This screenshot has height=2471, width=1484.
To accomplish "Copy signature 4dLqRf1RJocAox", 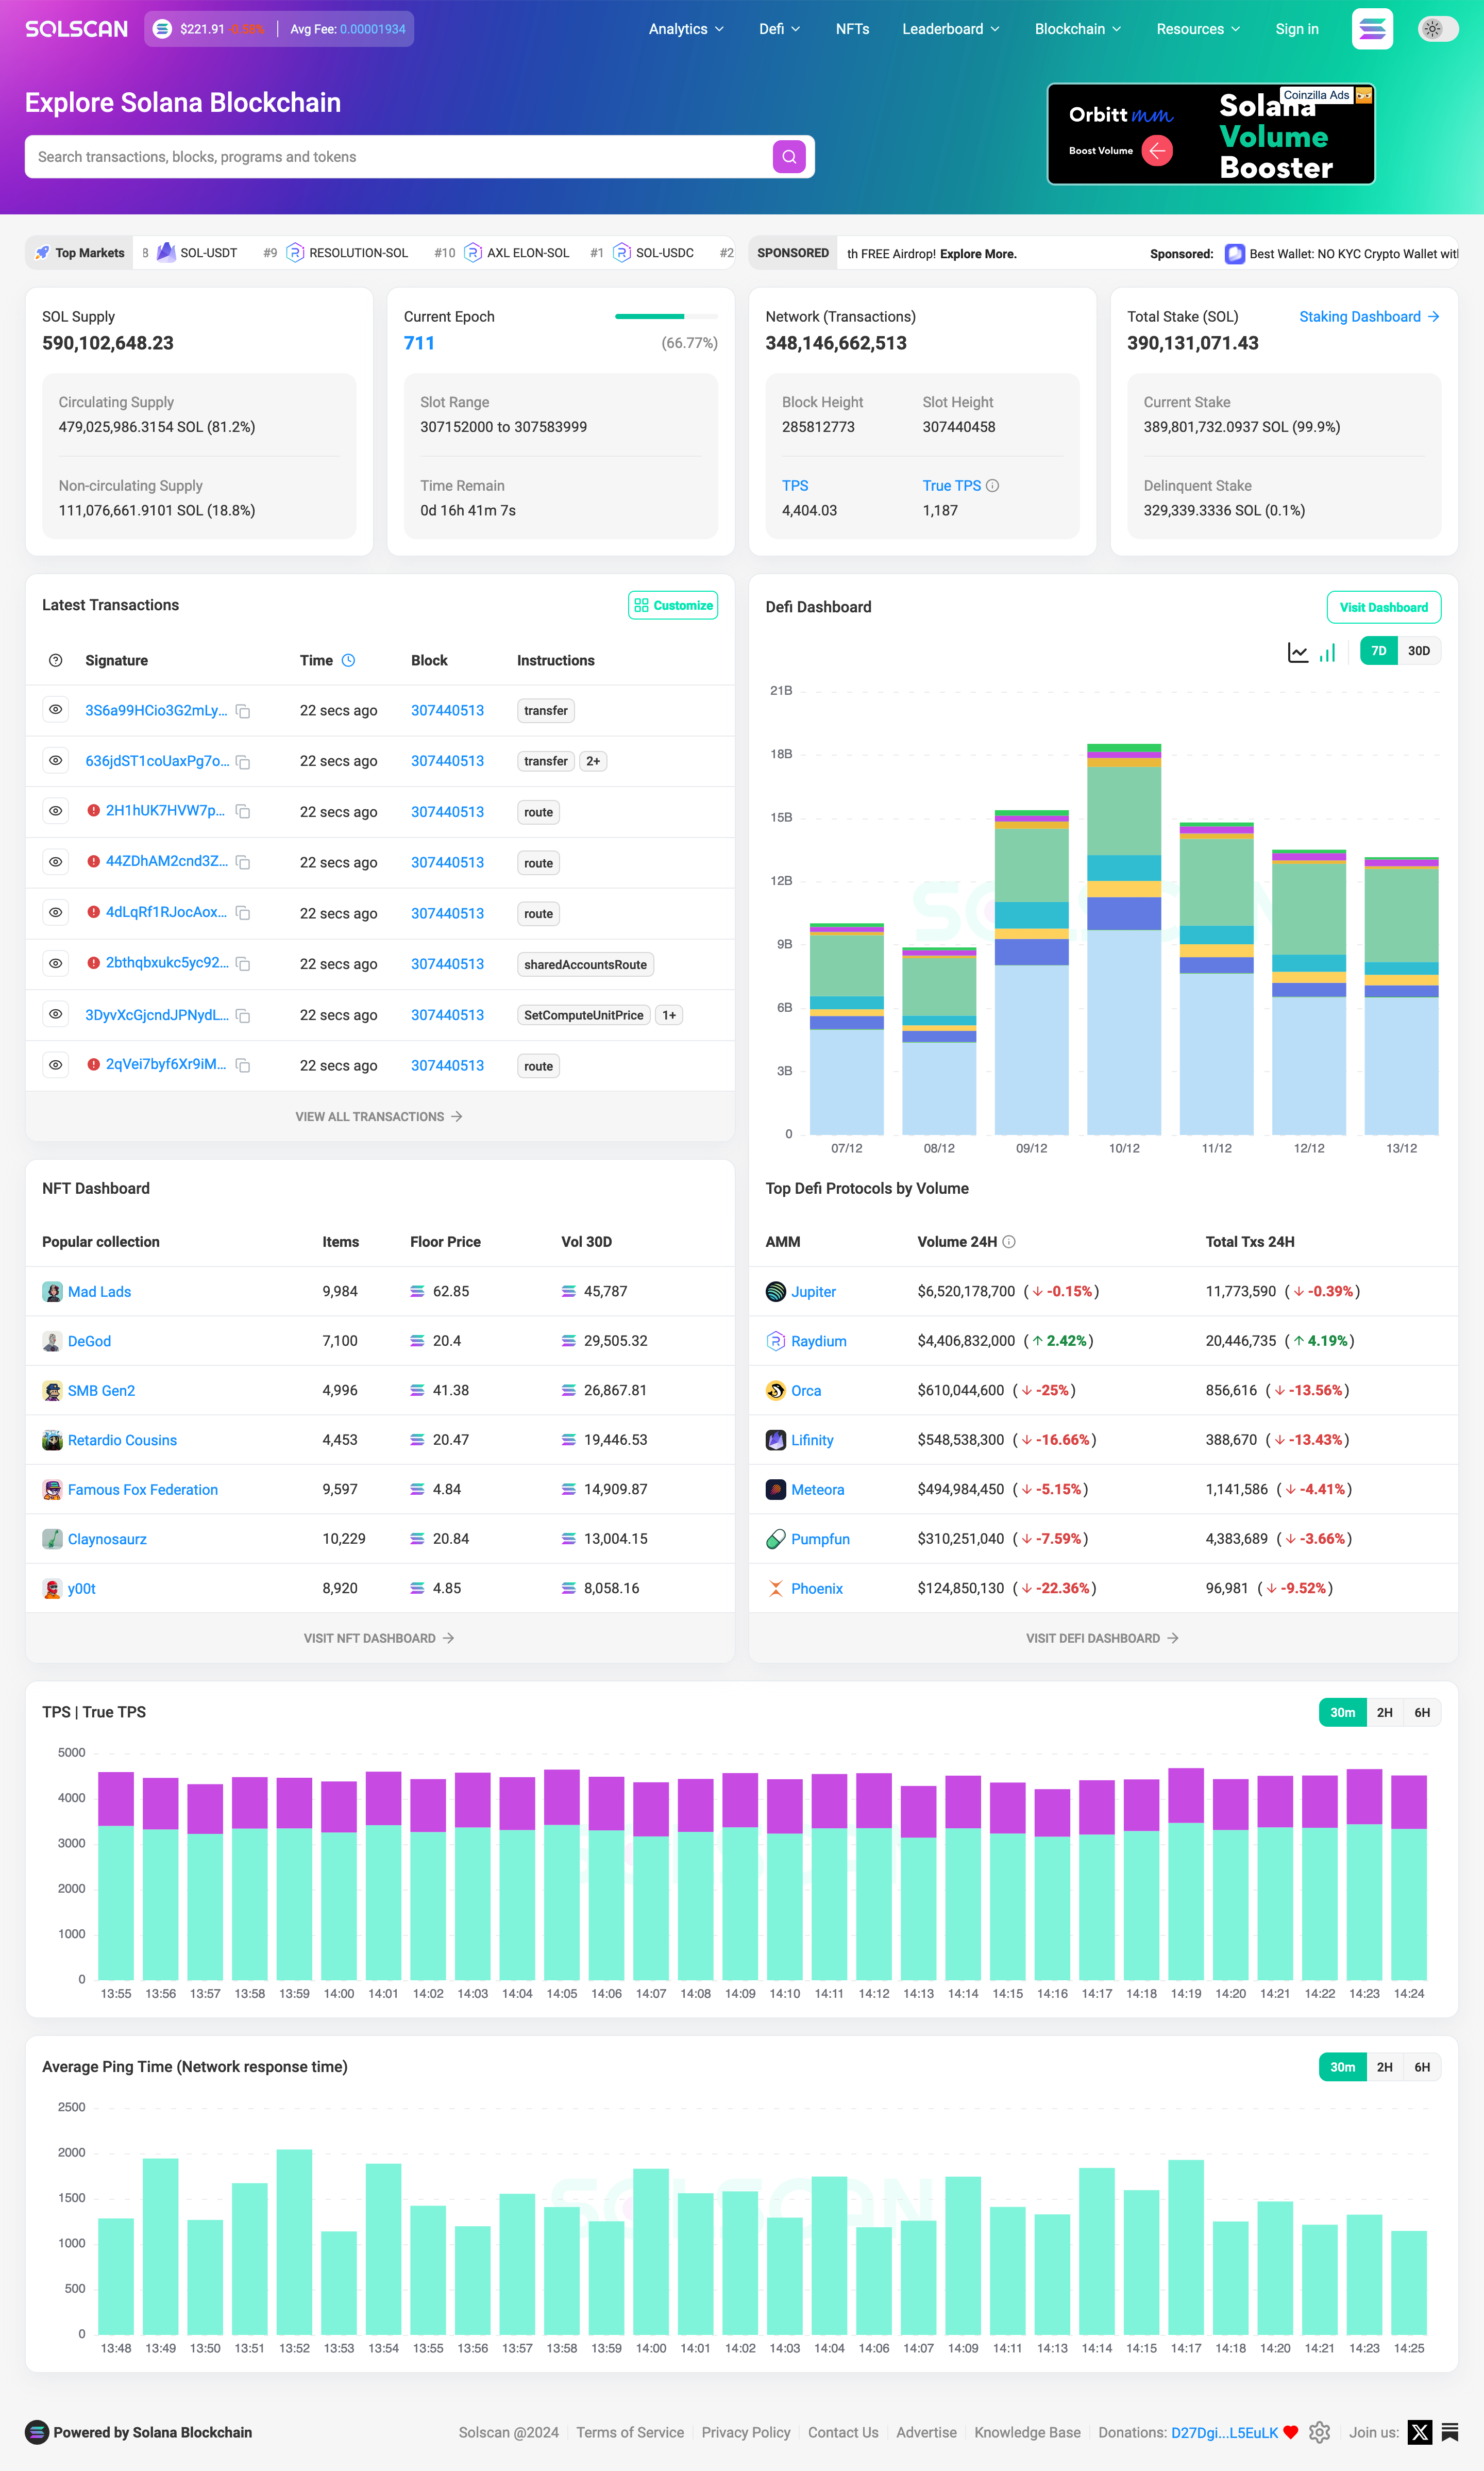I will 243,913.
